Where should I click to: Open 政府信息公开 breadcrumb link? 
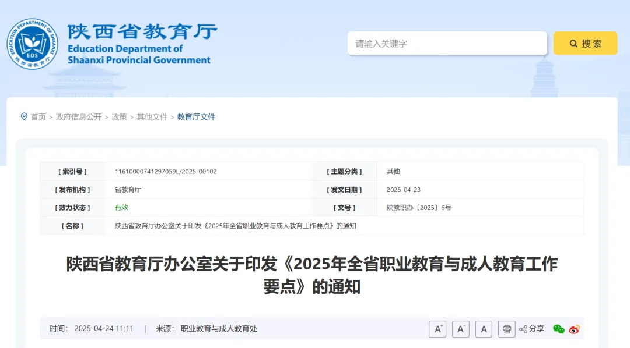[79, 117]
